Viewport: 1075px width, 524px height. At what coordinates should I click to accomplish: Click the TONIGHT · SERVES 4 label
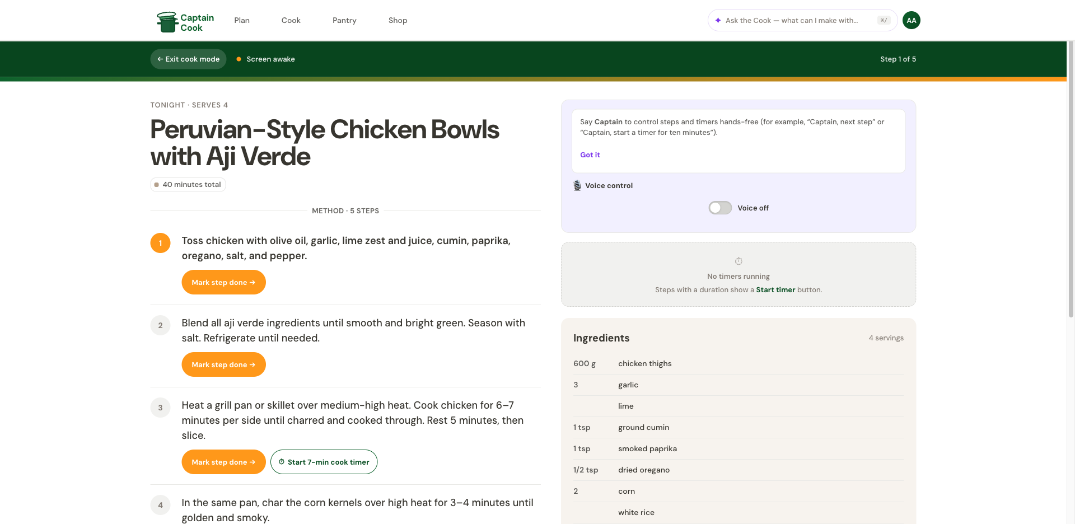tap(189, 105)
